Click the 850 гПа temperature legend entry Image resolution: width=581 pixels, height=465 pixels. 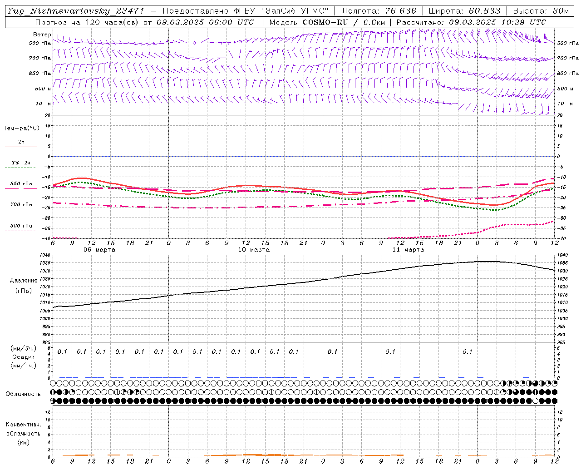[21, 184]
